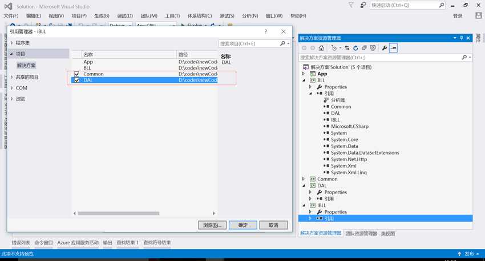Viewport: 485px width, 261px height.
Task: Click the 发布 publish button in status bar
Action: click(x=469, y=254)
